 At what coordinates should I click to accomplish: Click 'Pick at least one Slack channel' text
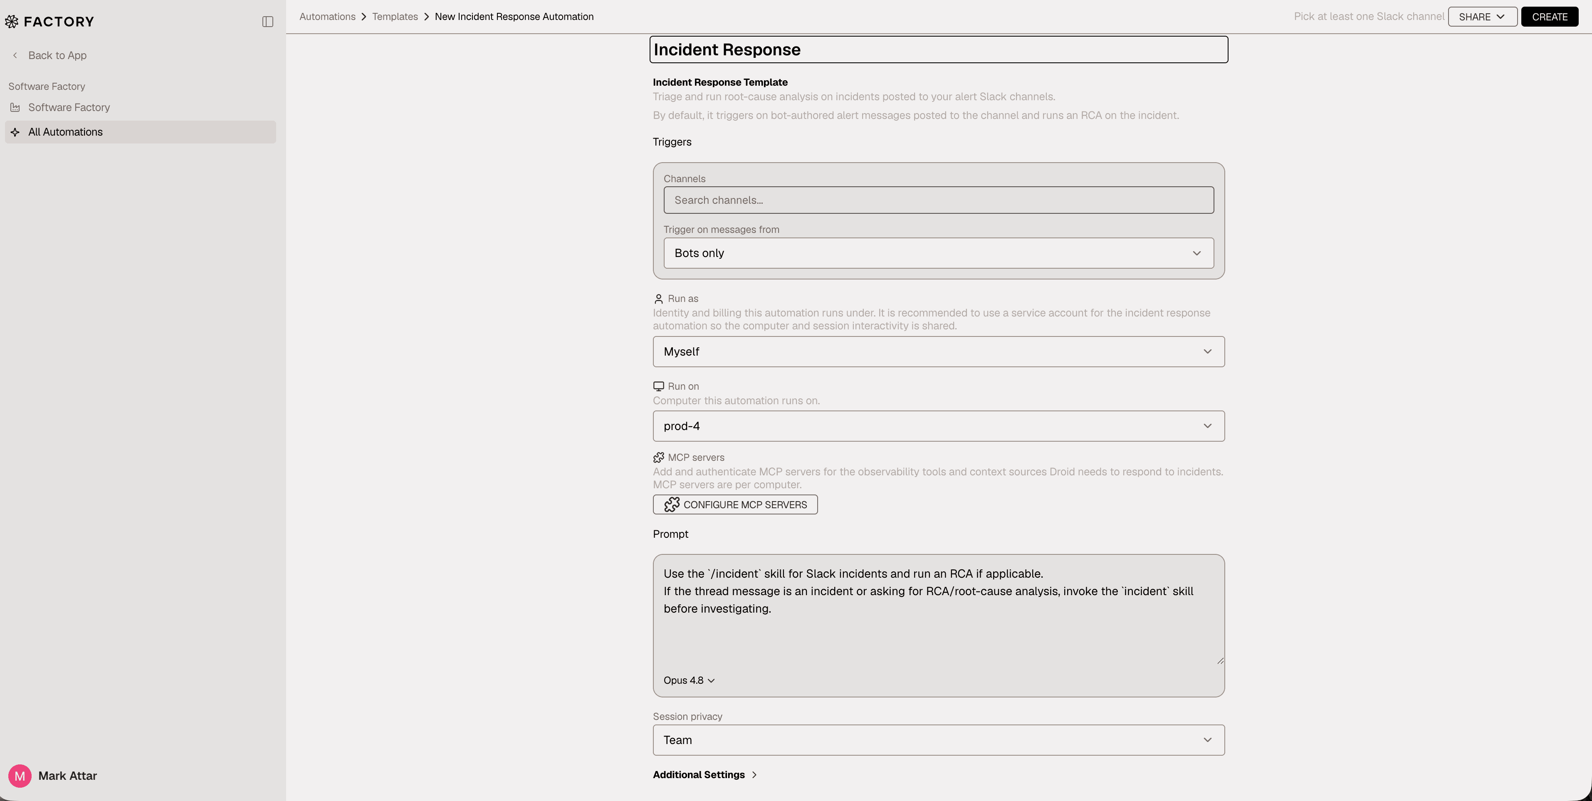tap(1369, 17)
